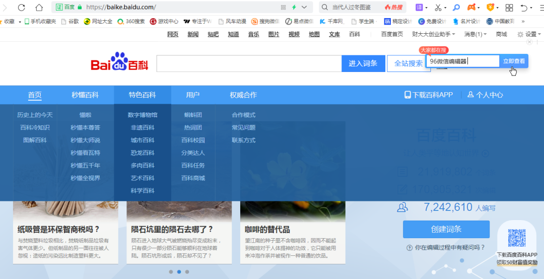Screen dimensions: 544x279
Task: Open dropdown arrow beside game controller icon
Action: click(x=479, y=8)
